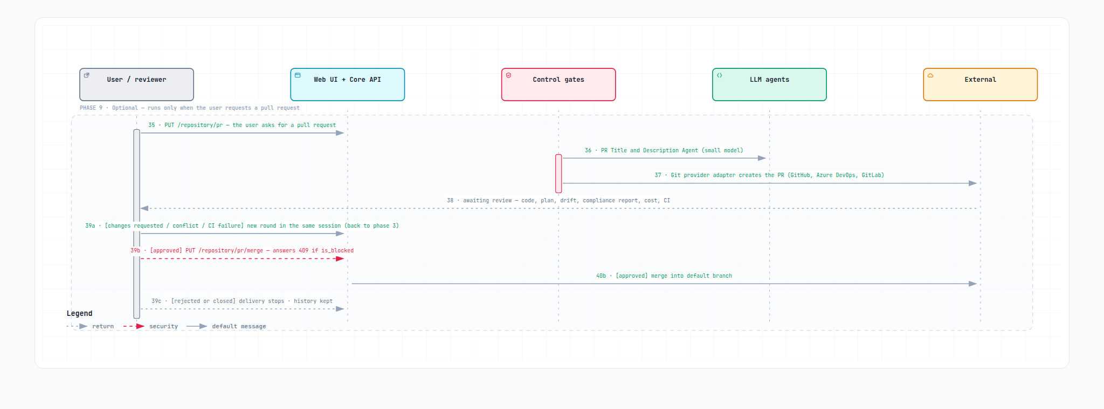Click the Legend heading
Image resolution: width=1104 pixels, height=409 pixels.
(x=79, y=313)
